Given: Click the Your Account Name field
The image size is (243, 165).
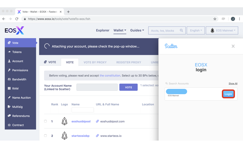Looking at the screenshot, I should tap(97, 87).
